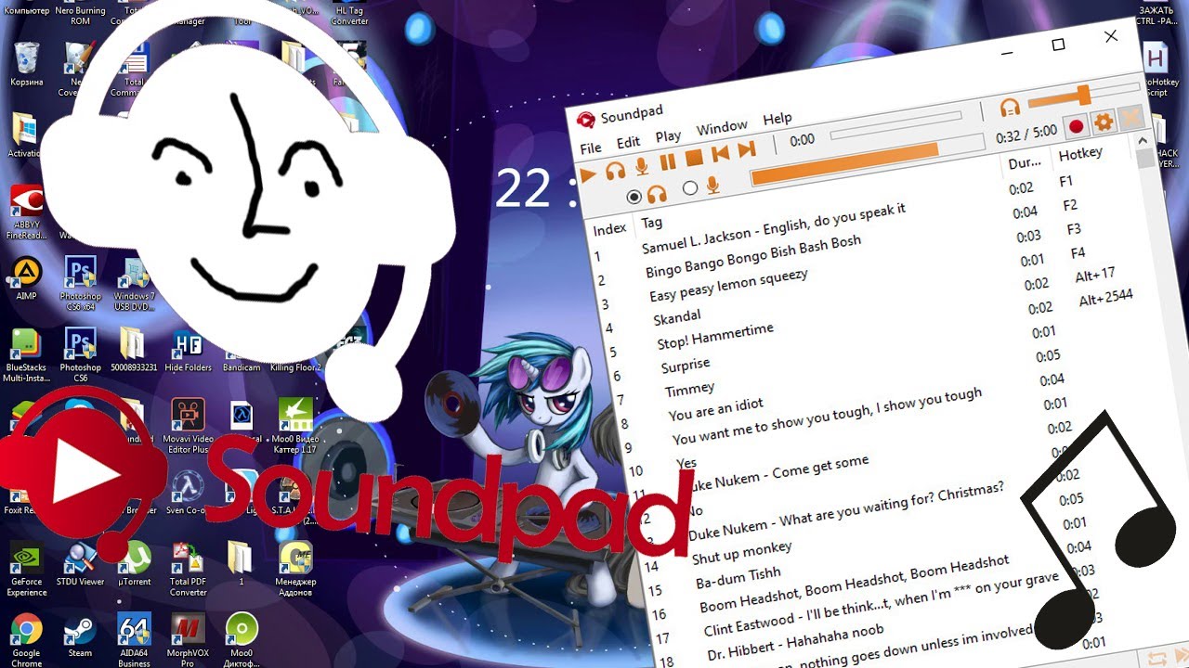The image size is (1189, 668).
Task: Select 'Easy peasy lemon squeezy' sound
Action: pyautogui.click(x=729, y=285)
